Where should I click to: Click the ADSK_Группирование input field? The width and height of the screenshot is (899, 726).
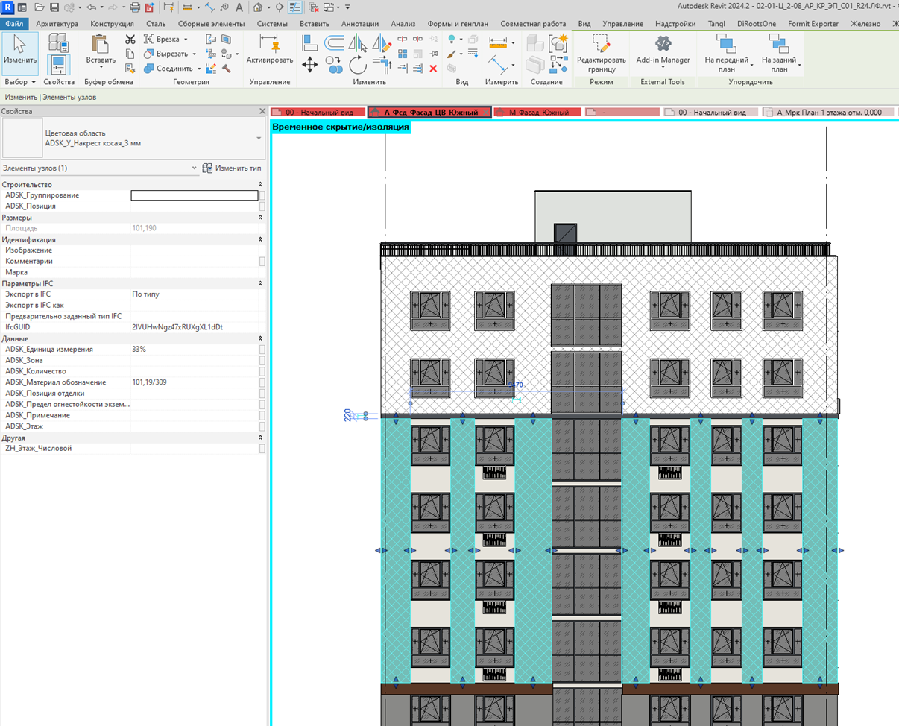click(195, 195)
